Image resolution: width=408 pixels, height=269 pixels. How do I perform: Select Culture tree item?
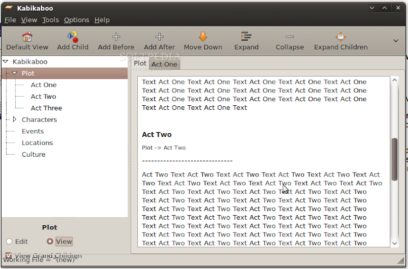click(x=33, y=155)
